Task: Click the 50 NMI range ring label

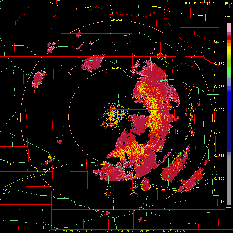Action: tap(116, 68)
